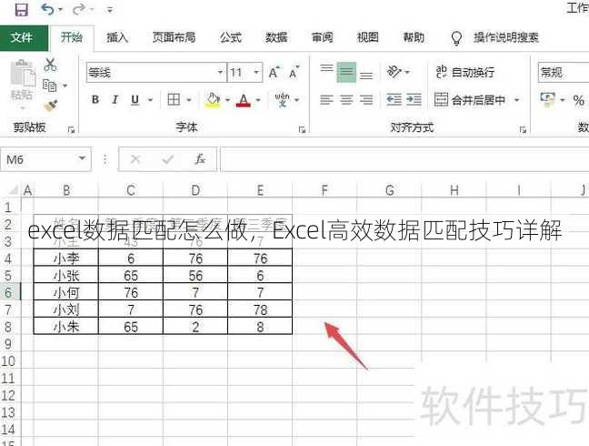Click the Copy icon
Viewport: 589px width, 446px height.
pyautogui.click(x=50, y=86)
